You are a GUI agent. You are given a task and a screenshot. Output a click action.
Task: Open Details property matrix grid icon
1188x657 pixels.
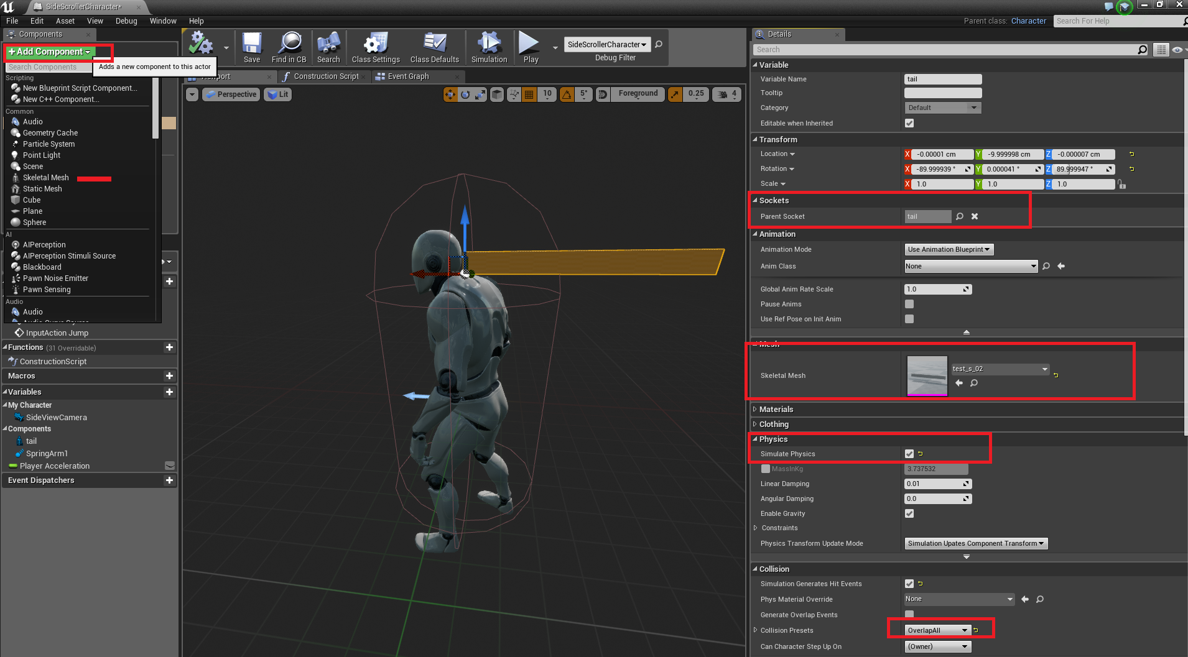click(1161, 50)
